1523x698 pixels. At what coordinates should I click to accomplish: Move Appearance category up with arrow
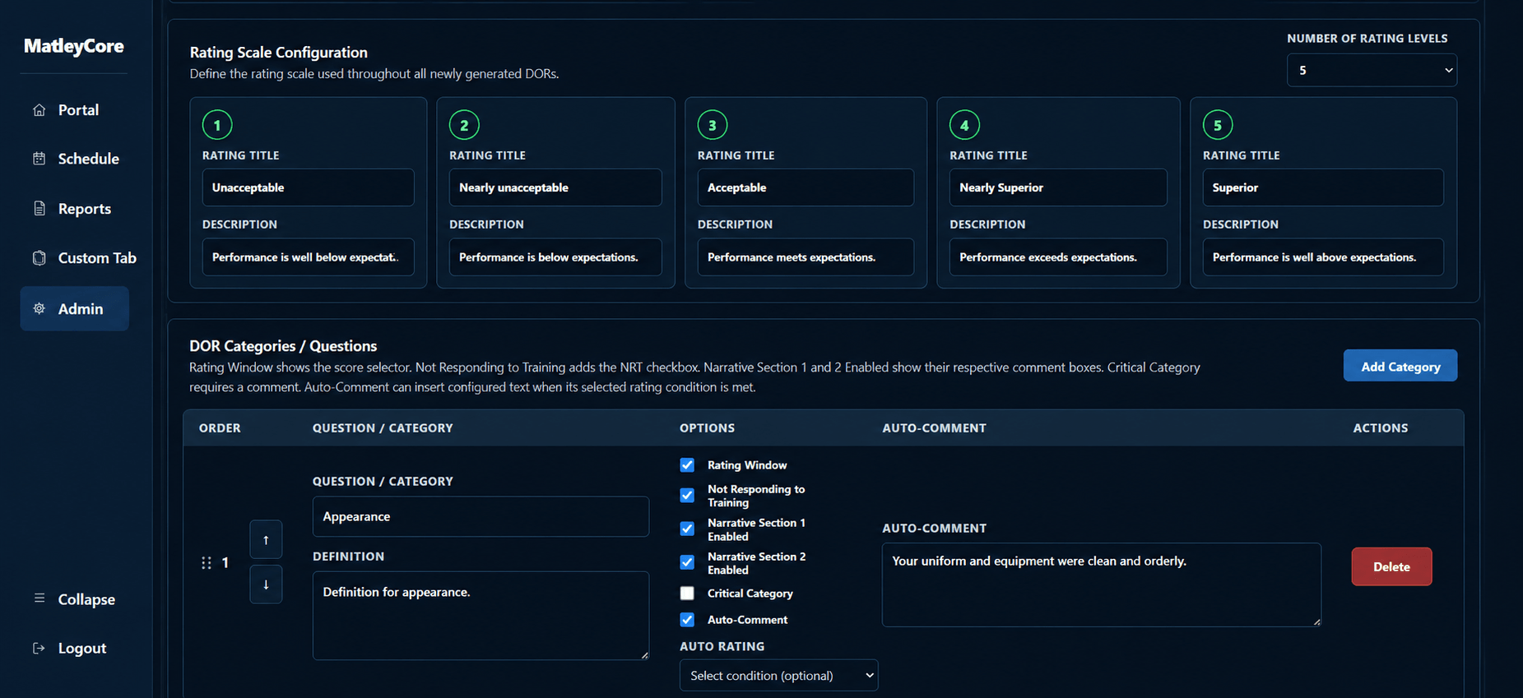[266, 540]
